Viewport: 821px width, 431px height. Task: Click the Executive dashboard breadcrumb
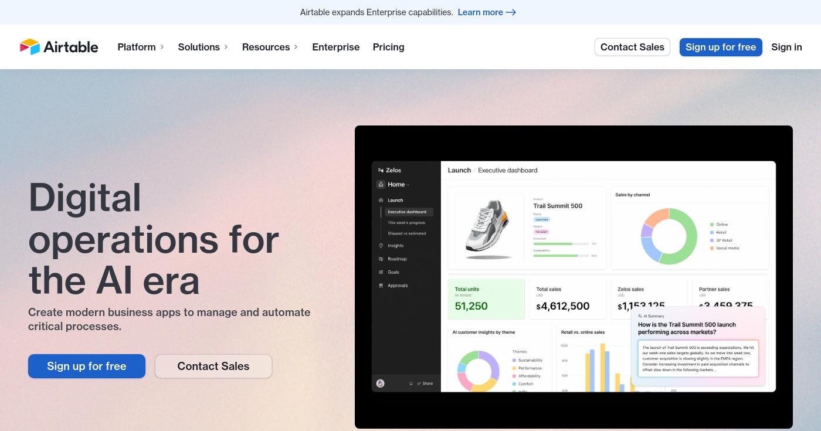tap(507, 170)
